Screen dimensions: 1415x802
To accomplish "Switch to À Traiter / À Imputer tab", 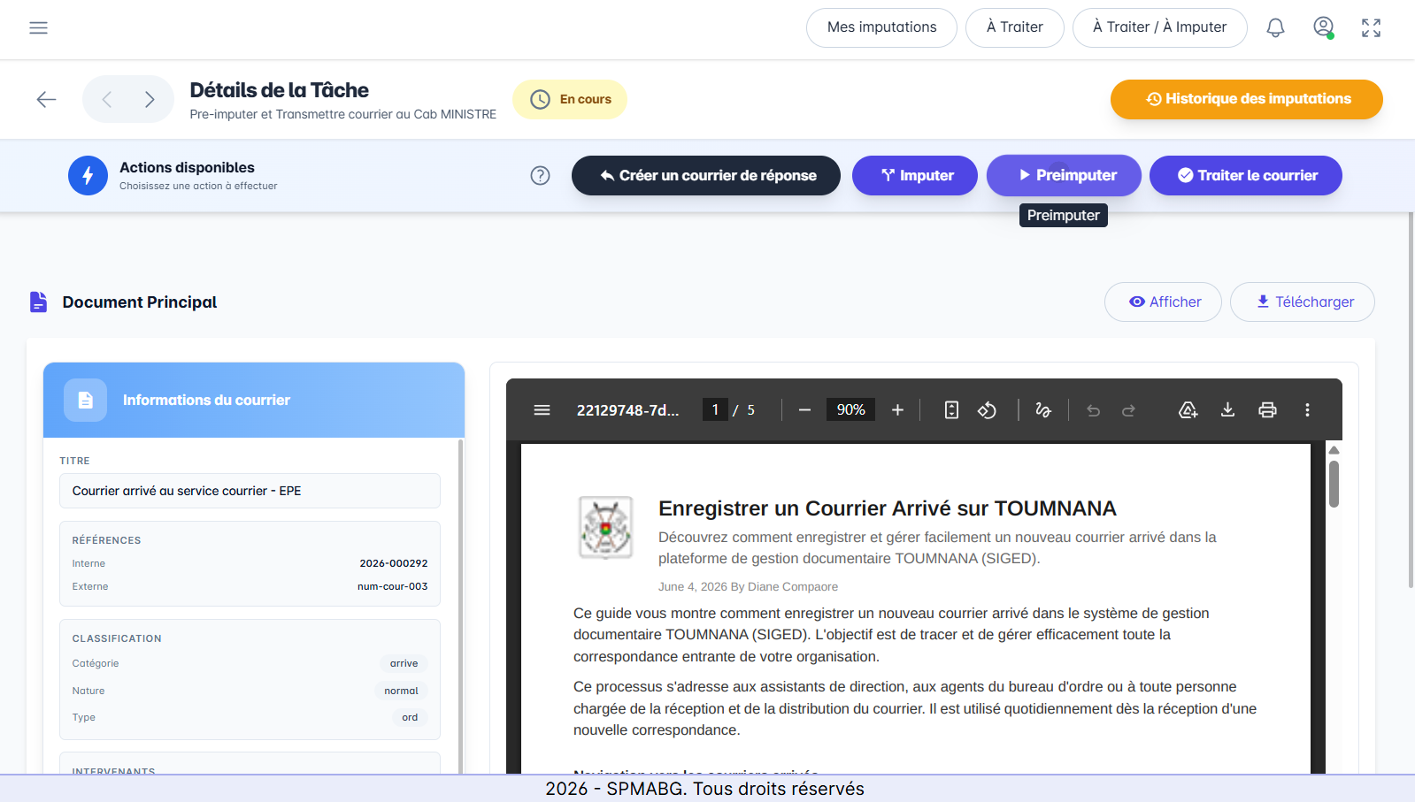I will pos(1159,27).
